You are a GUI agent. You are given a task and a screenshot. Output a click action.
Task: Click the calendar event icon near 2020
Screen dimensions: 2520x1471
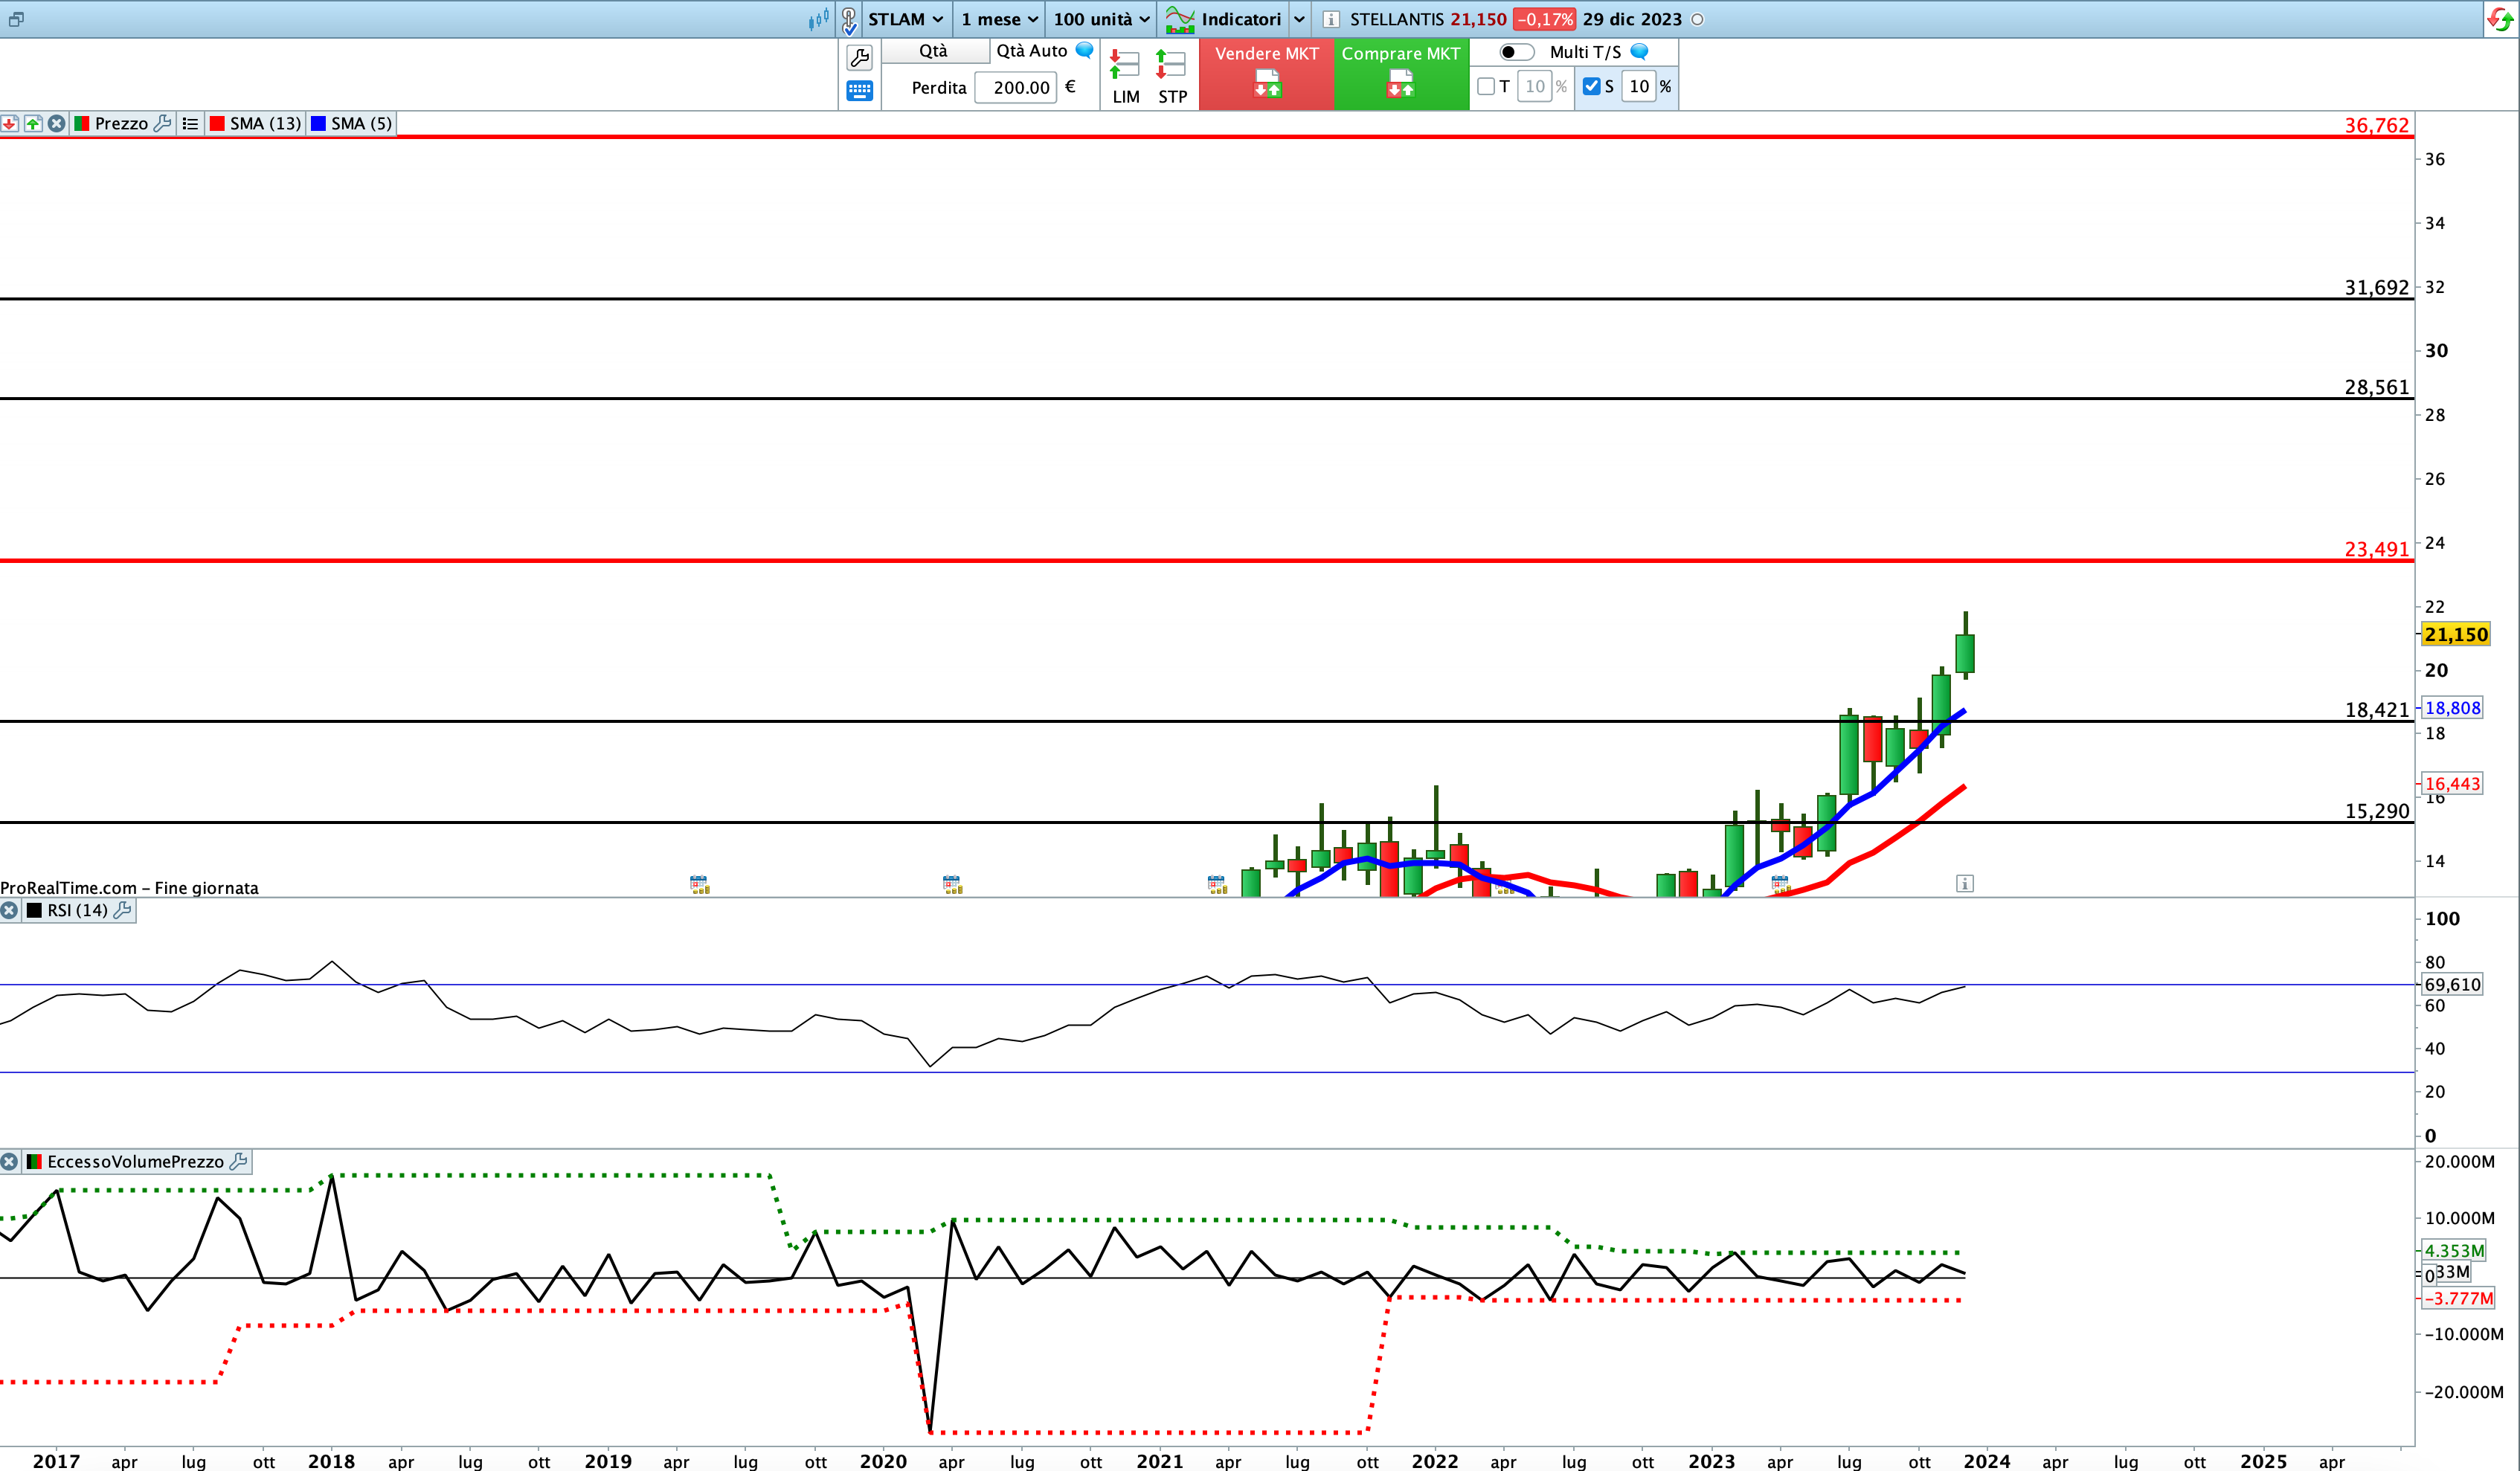[x=952, y=884]
